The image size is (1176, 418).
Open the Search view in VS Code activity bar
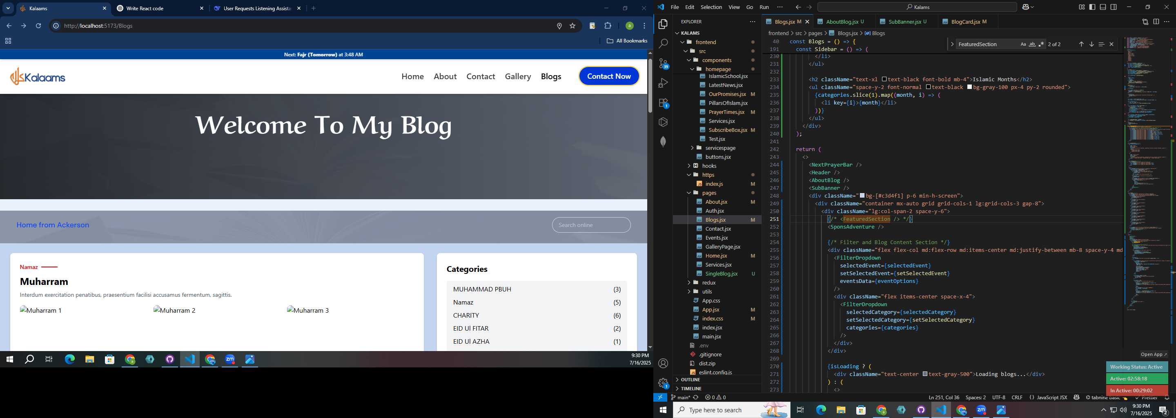point(663,44)
